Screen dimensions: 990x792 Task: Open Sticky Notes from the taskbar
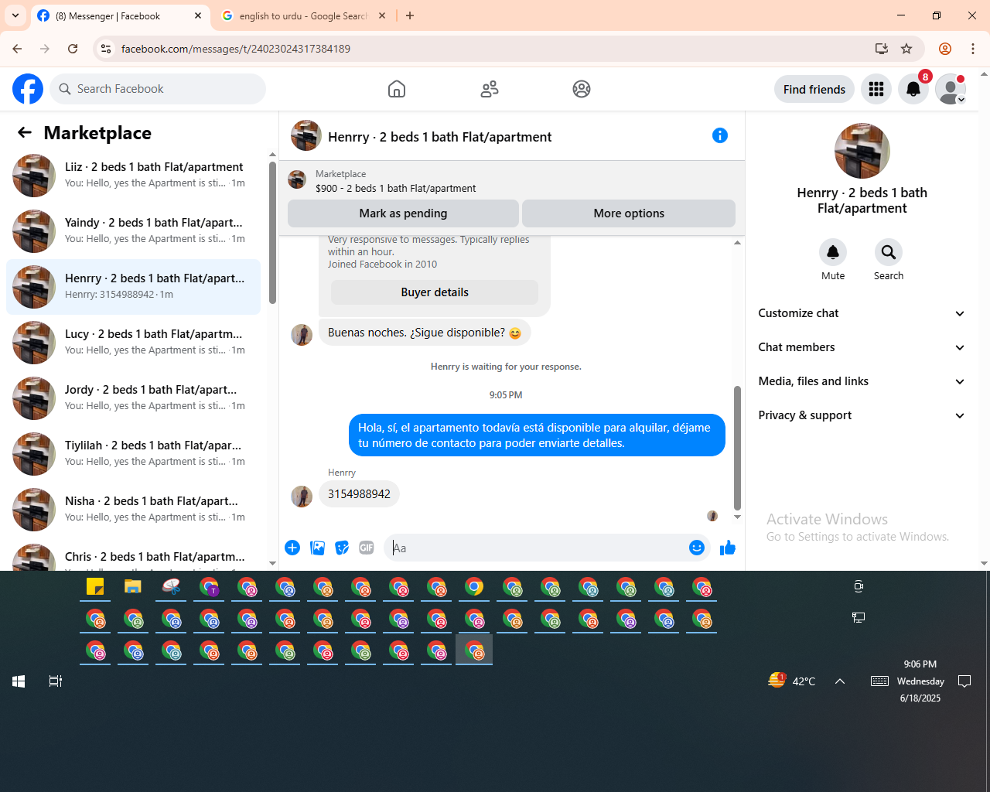click(95, 587)
